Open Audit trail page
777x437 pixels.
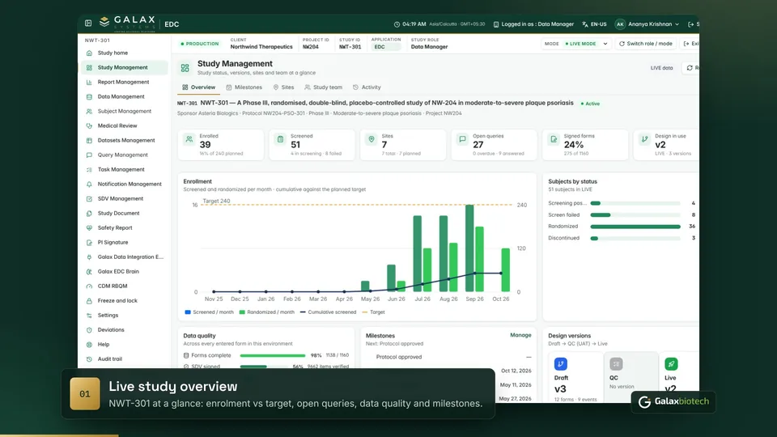click(x=125, y=359)
